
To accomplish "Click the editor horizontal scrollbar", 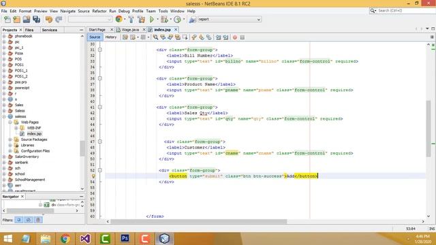I will coord(198,221).
